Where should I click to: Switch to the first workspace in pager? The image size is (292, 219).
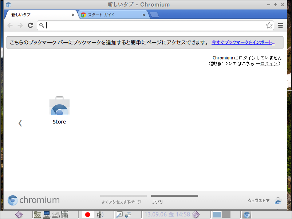click(x=217, y=215)
